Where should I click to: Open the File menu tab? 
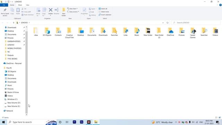click(4, 5)
